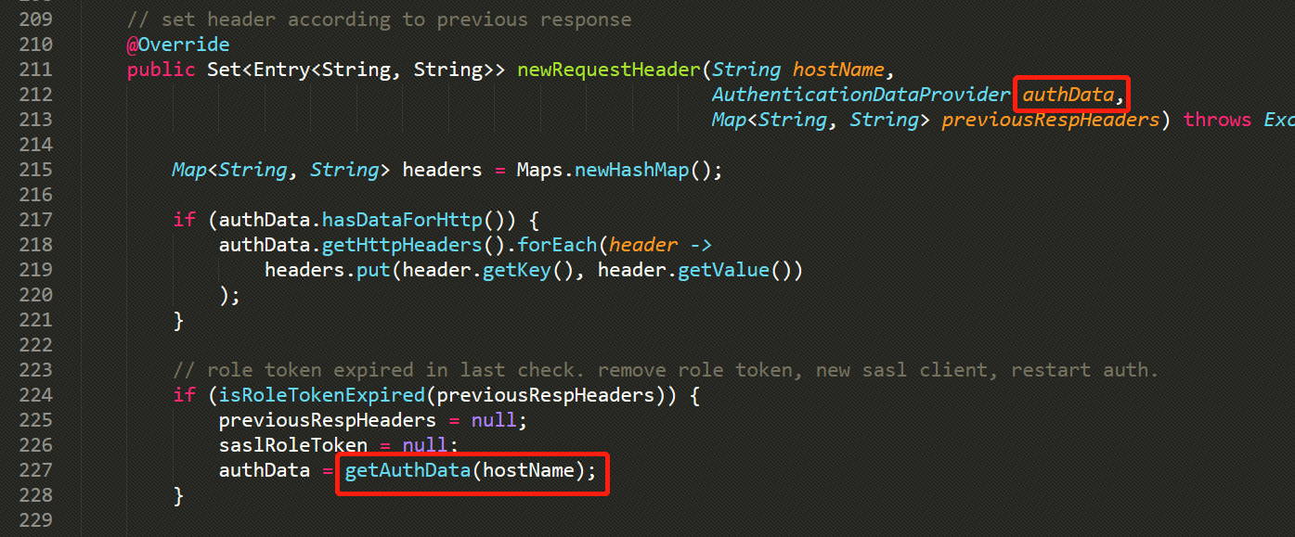Click line number 229 in gutter
The image size is (1295, 537).
[x=34, y=520]
